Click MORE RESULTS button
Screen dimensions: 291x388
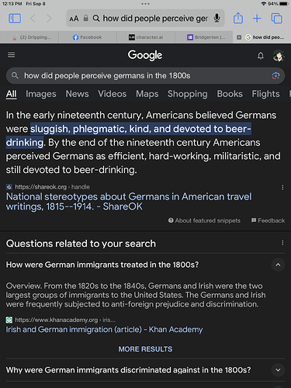click(145, 349)
